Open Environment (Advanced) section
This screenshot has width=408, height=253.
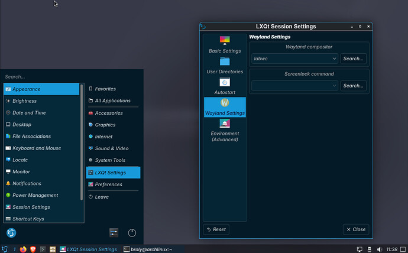point(225,131)
